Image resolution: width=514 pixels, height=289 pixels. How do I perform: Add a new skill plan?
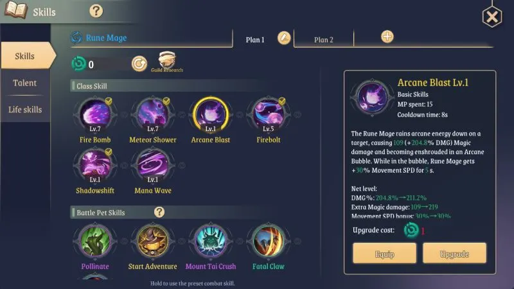click(387, 37)
